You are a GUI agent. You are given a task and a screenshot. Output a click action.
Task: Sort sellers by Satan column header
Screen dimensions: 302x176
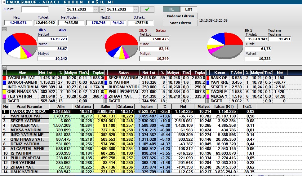[x=123, y=73]
